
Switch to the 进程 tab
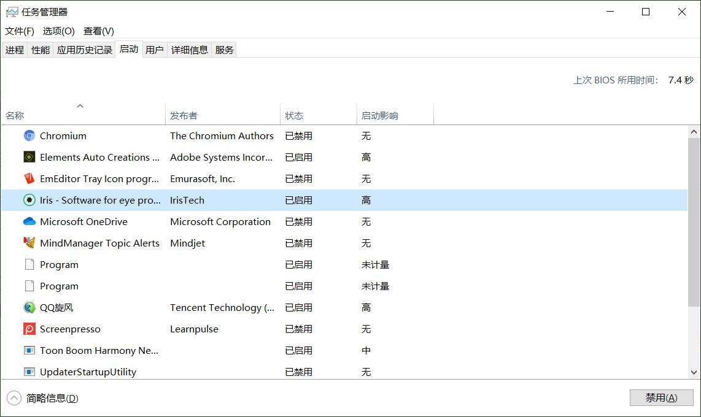14,50
